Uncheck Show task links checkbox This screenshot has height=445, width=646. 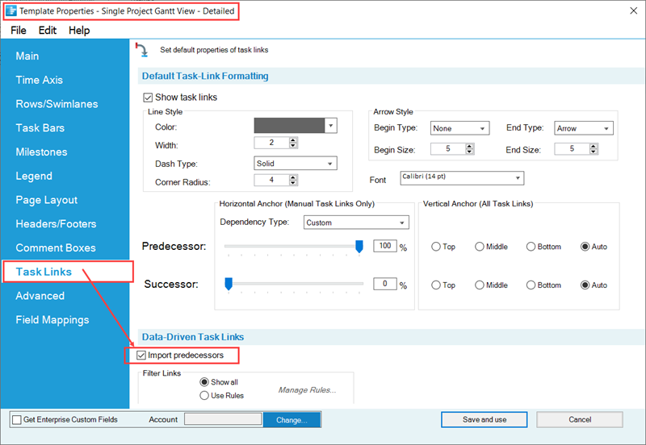pyautogui.click(x=148, y=98)
